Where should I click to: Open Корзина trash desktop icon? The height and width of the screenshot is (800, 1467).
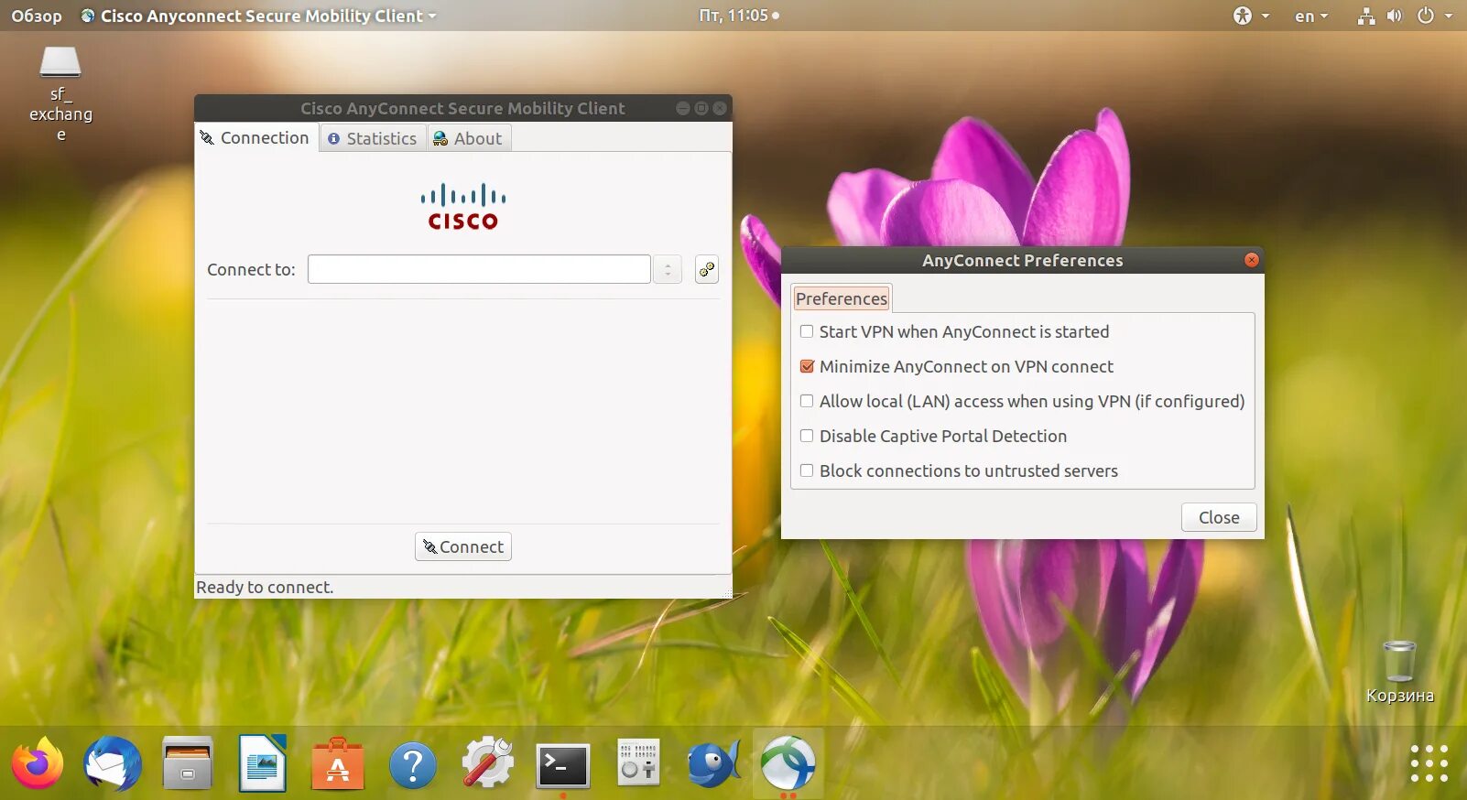click(1399, 672)
